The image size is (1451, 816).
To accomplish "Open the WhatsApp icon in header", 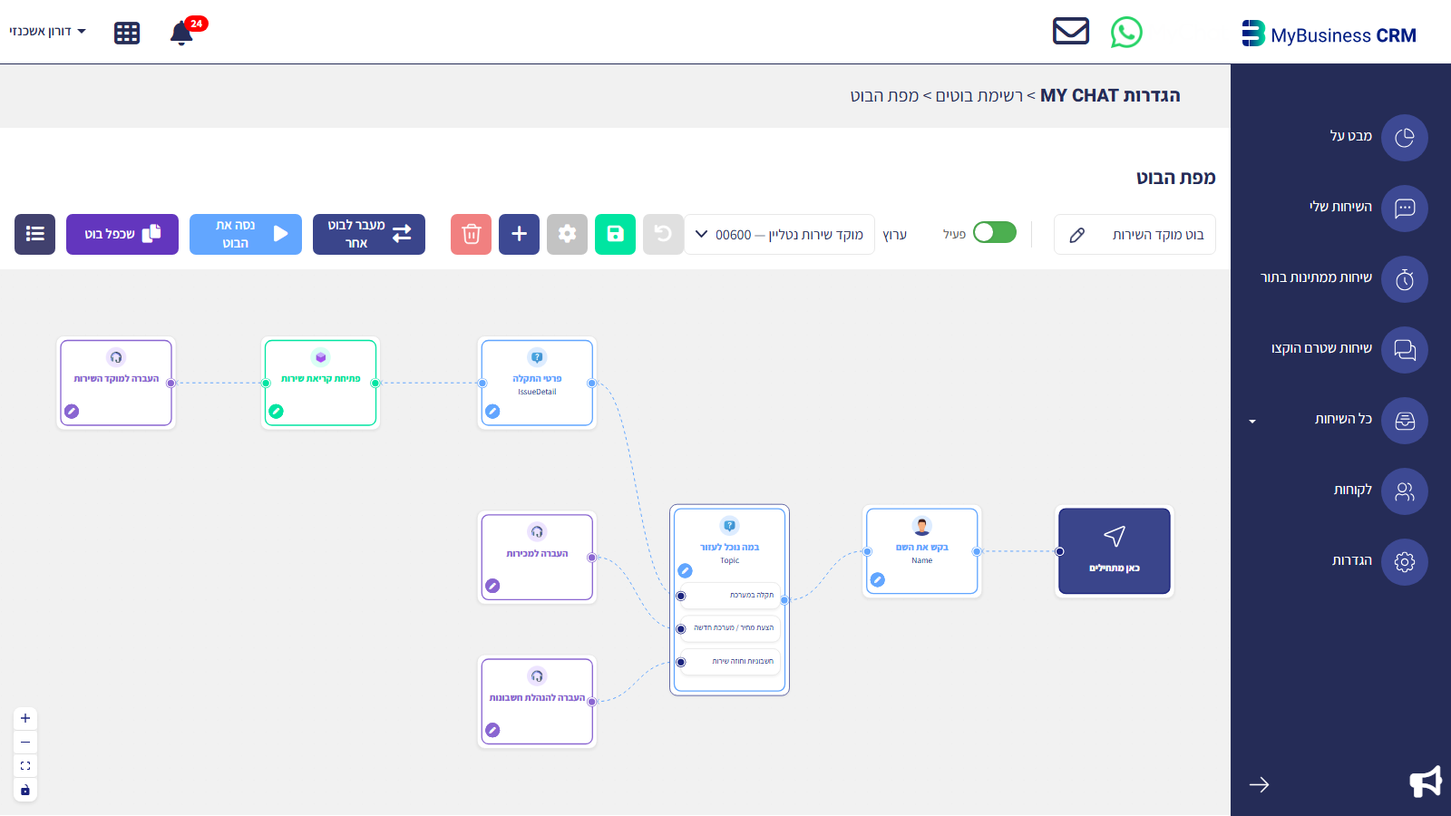I will (x=1126, y=33).
